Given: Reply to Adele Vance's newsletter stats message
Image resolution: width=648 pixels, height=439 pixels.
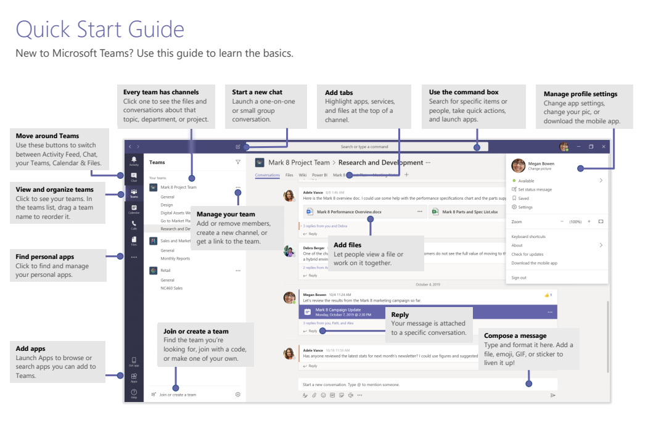Looking at the screenshot, I should (x=310, y=366).
